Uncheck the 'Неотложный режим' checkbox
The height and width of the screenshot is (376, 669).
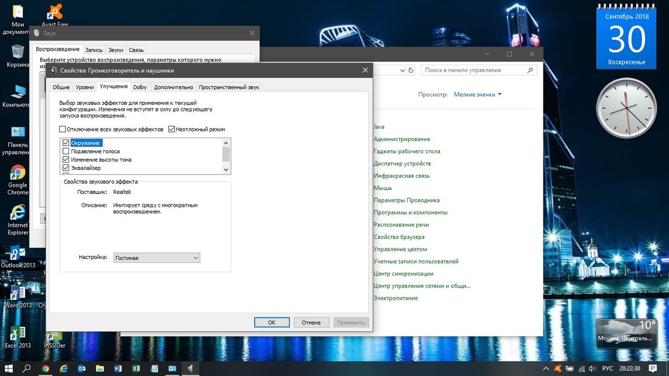[x=172, y=129]
